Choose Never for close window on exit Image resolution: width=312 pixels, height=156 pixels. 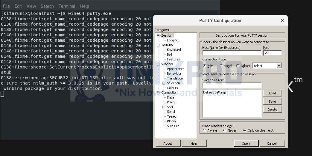(225, 130)
